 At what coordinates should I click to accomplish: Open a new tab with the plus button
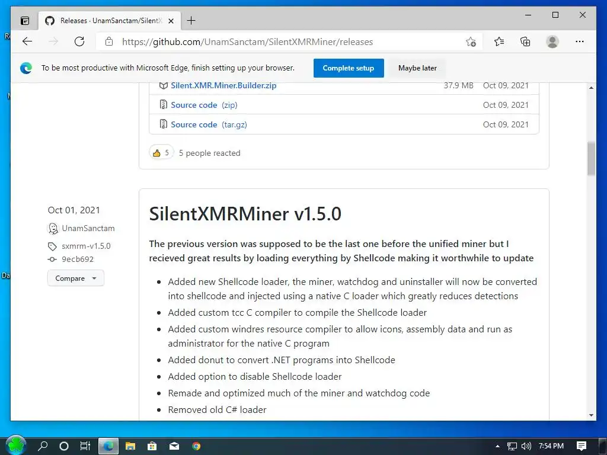[191, 21]
